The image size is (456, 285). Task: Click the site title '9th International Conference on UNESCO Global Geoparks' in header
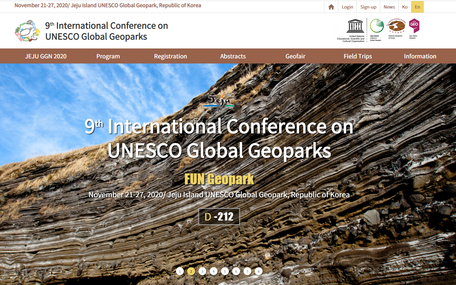(x=106, y=31)
